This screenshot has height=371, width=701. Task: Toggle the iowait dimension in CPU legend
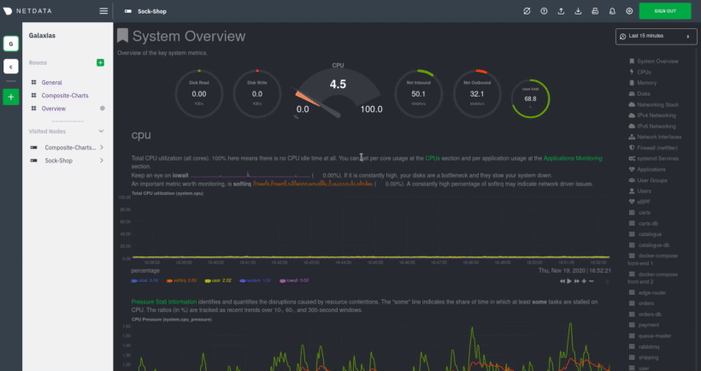tap(294, 280)
